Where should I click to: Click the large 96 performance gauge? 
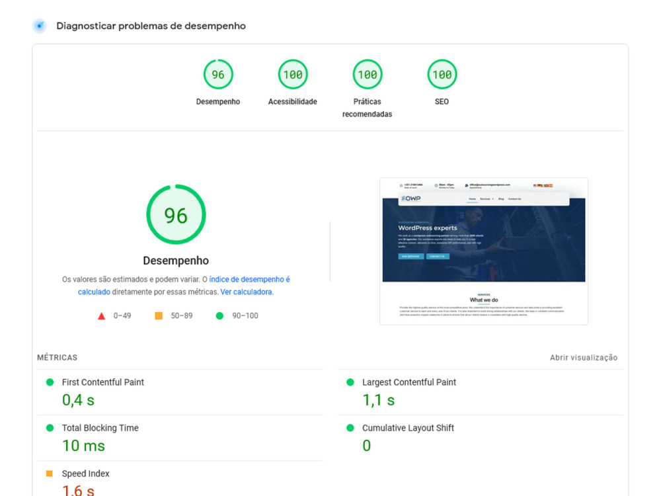coord(176,215)
